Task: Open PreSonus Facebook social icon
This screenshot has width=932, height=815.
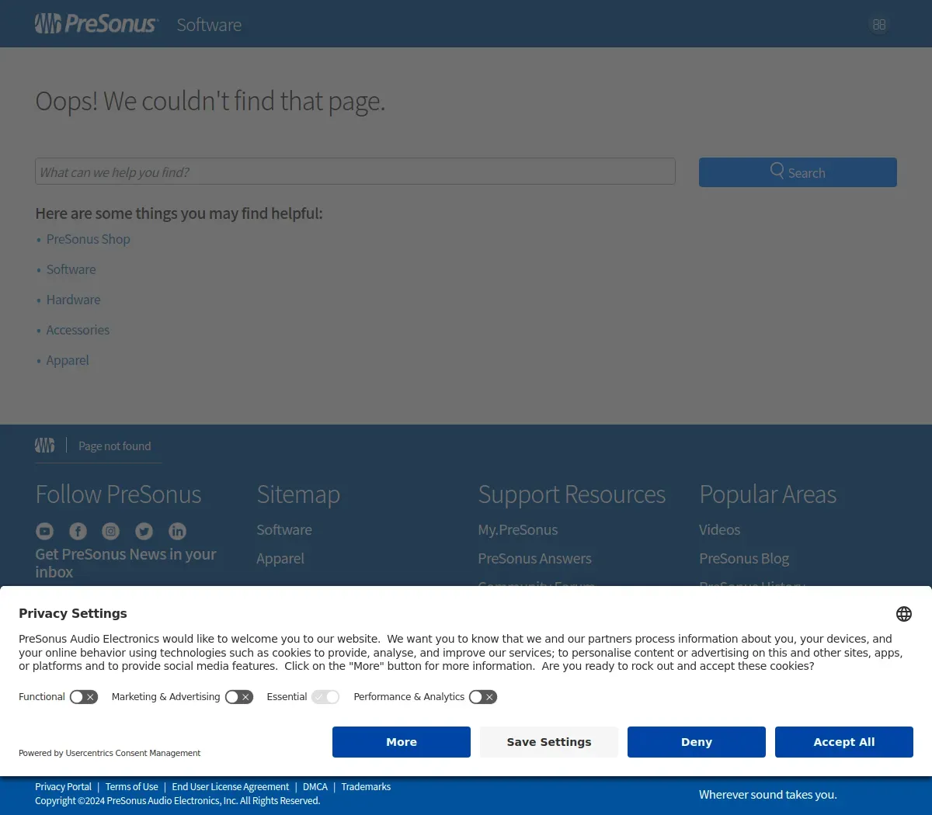Action: point(78,531)
